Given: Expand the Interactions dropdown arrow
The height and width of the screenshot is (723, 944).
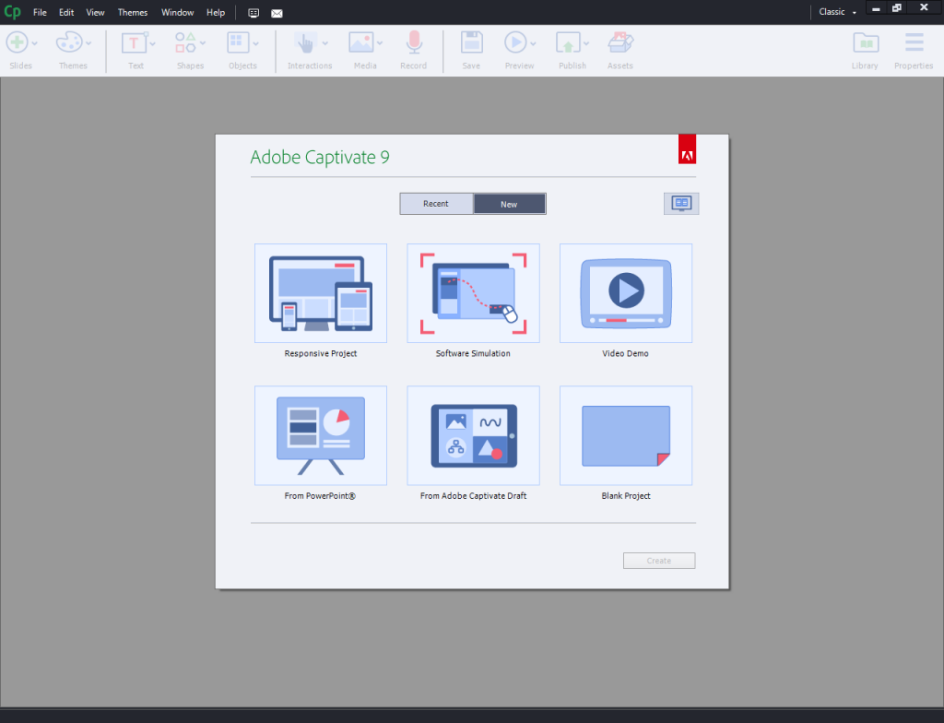Looking at the screenshot, I should click(x=325, y=42).
